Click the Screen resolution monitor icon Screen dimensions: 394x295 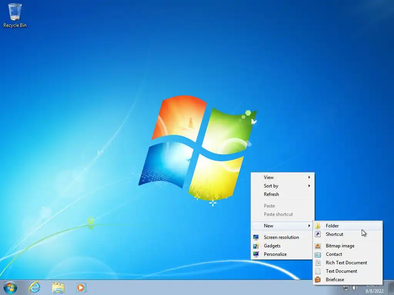coord(256,237)
